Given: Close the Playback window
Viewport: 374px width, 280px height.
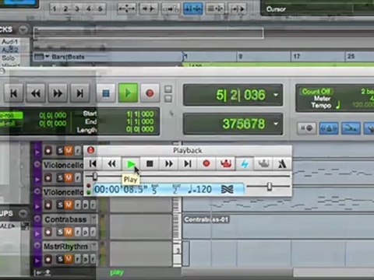Looking at the screenshot, I should point(91,150).
